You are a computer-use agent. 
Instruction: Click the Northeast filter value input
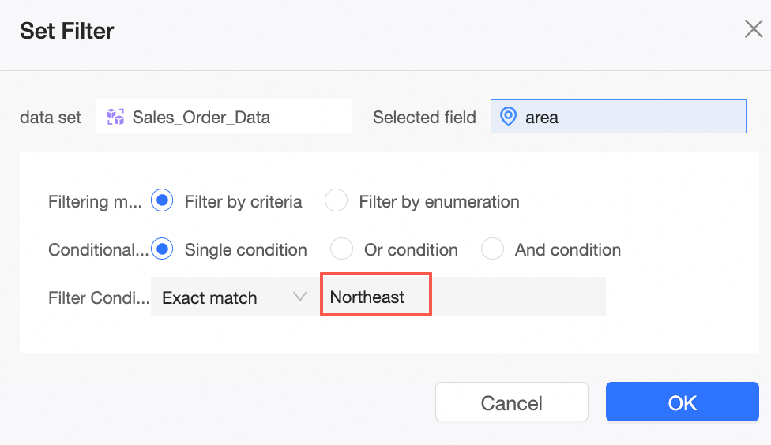[375, 297]
